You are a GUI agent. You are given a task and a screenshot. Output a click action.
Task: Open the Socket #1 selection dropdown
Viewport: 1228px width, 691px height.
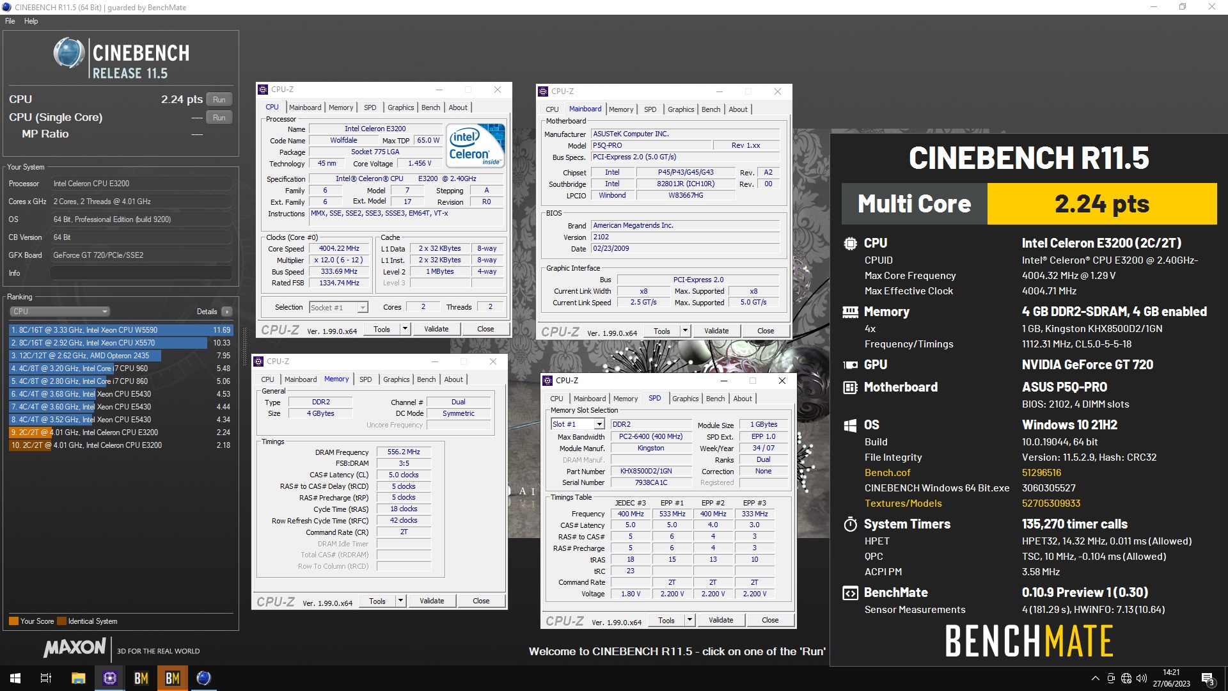coord(338,308)
